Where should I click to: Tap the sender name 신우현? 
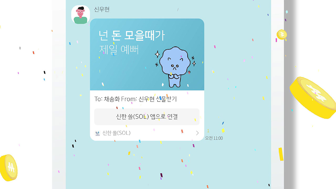102,9
